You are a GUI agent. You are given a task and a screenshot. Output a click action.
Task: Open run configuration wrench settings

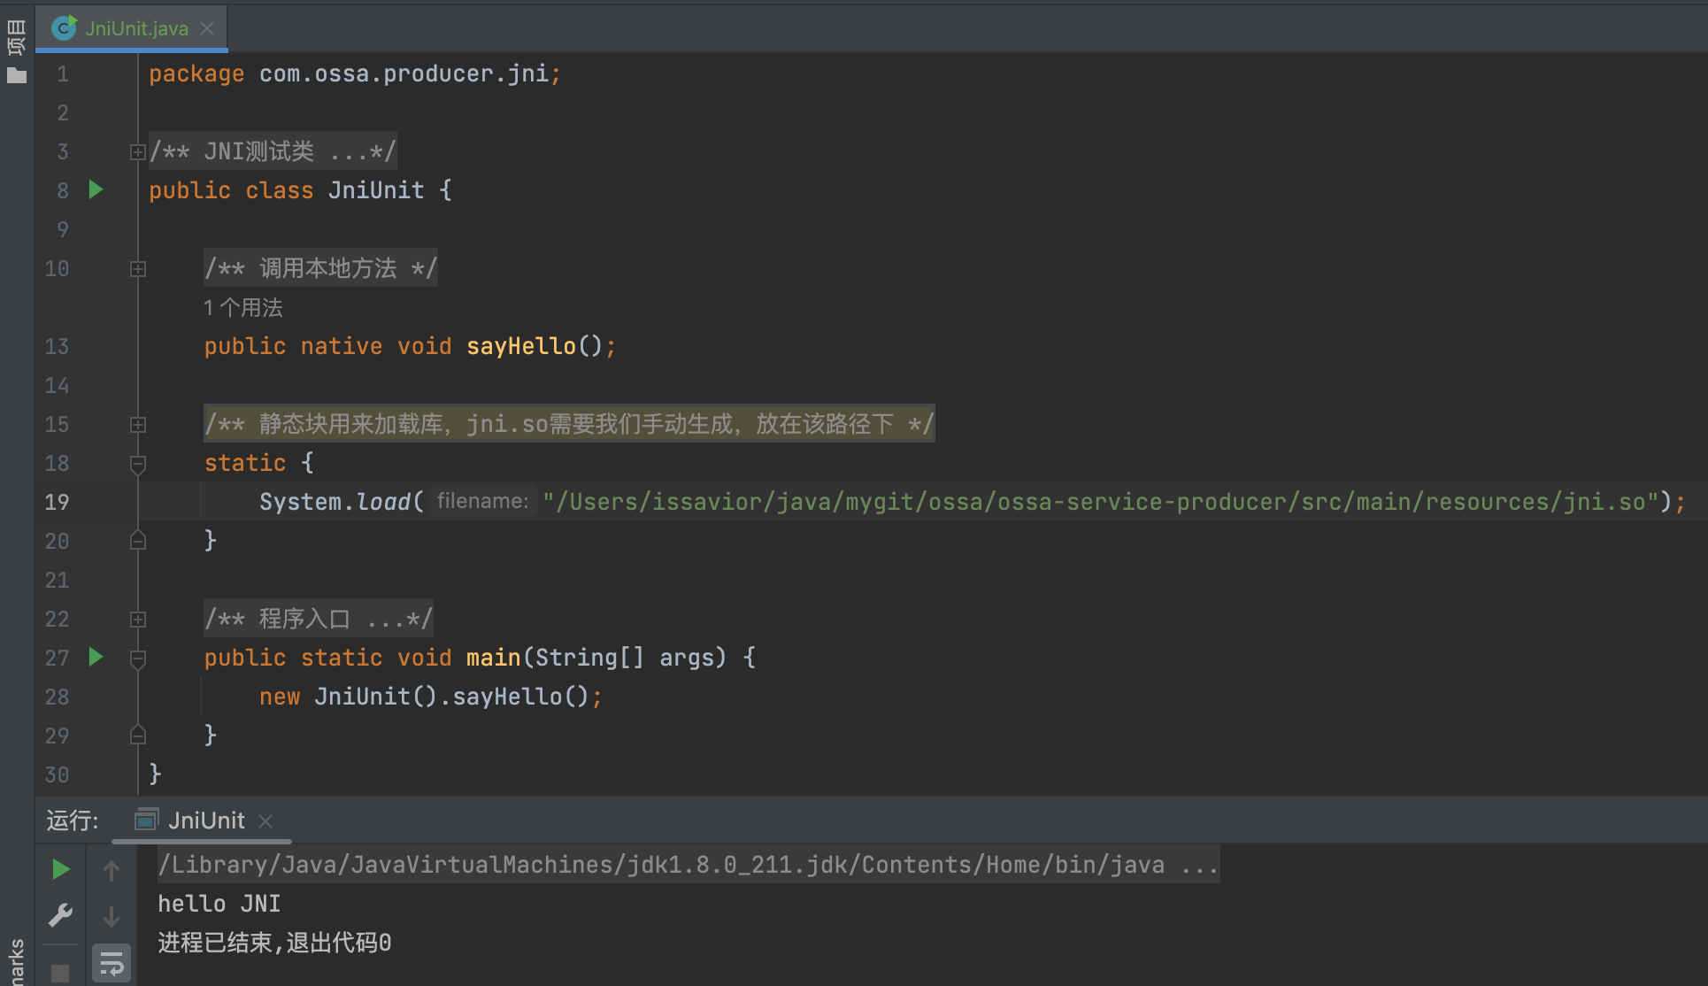[60, 915]
